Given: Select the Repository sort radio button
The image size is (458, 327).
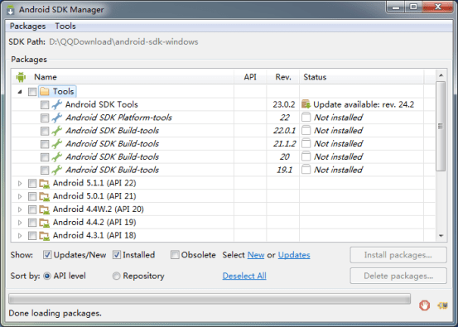Looking at the screenshot, I should point(116,276).
